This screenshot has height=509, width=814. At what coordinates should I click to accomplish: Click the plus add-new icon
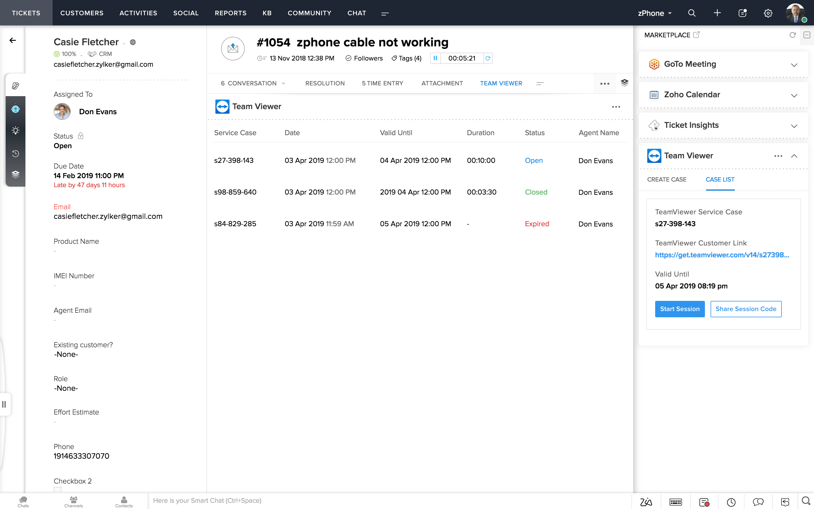point(717,13)
